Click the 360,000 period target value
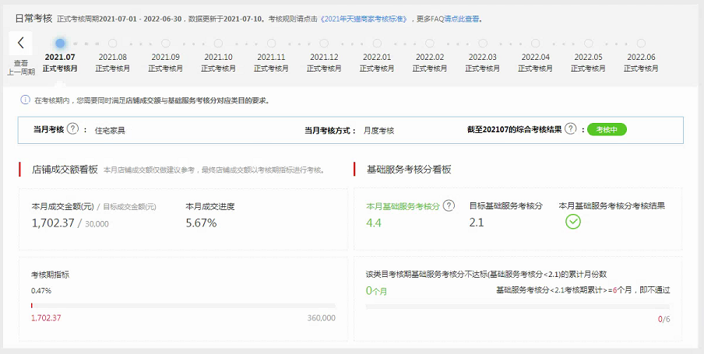Image resolution: width=704 pixels, height=354 pixels. coord(322,318)
